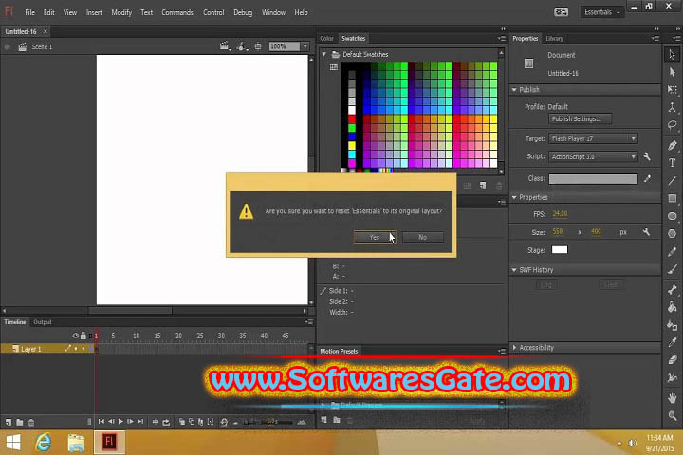683x455 pixels.
Task: Activate the Paint Bucket tool
Action: (673, 307)
